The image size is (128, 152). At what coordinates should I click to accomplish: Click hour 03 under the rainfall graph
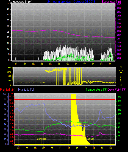coord(27,148)
